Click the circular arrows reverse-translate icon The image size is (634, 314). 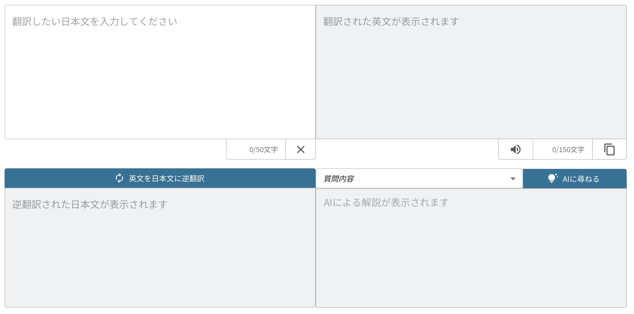pyautogui.click(x=119, y=178)
